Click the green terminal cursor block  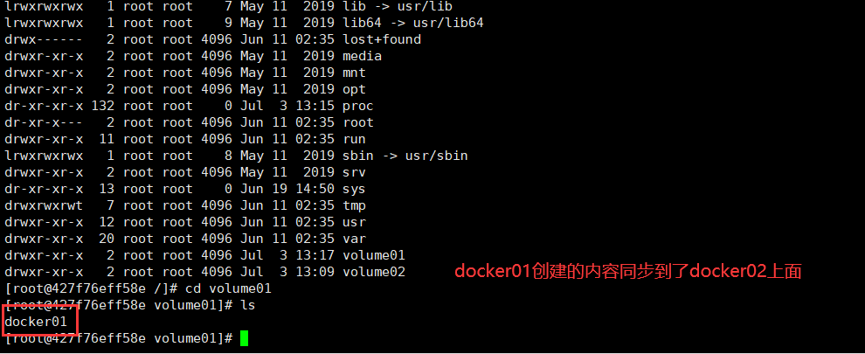(245, 338)
